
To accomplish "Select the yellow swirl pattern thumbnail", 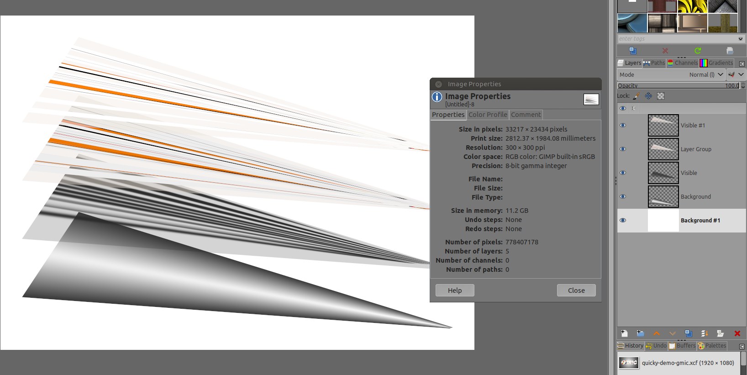I will pyautogui.click(x=693, y=6).
